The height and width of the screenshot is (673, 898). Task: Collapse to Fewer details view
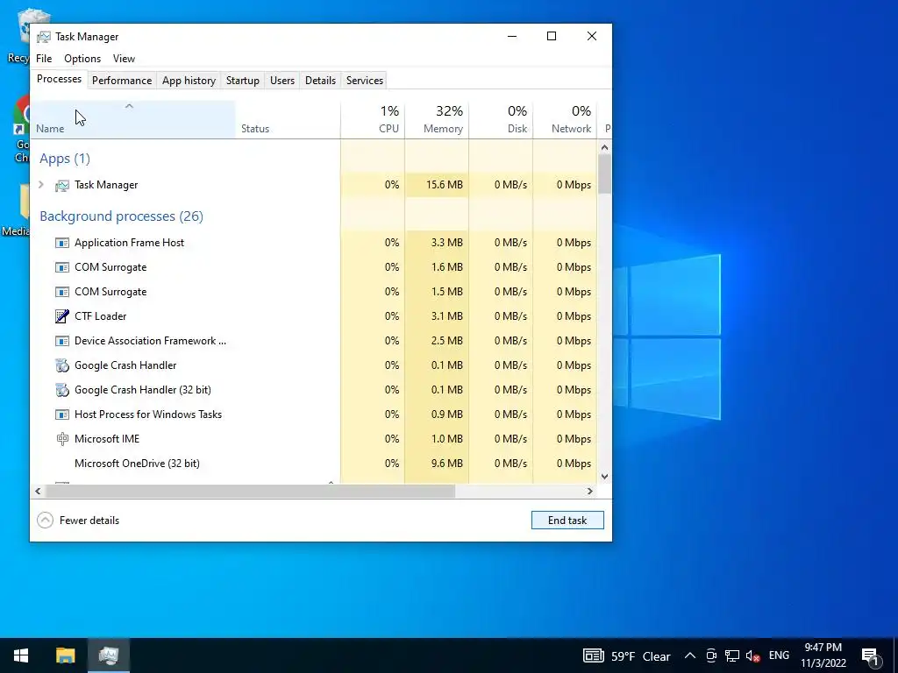[78, 521]
